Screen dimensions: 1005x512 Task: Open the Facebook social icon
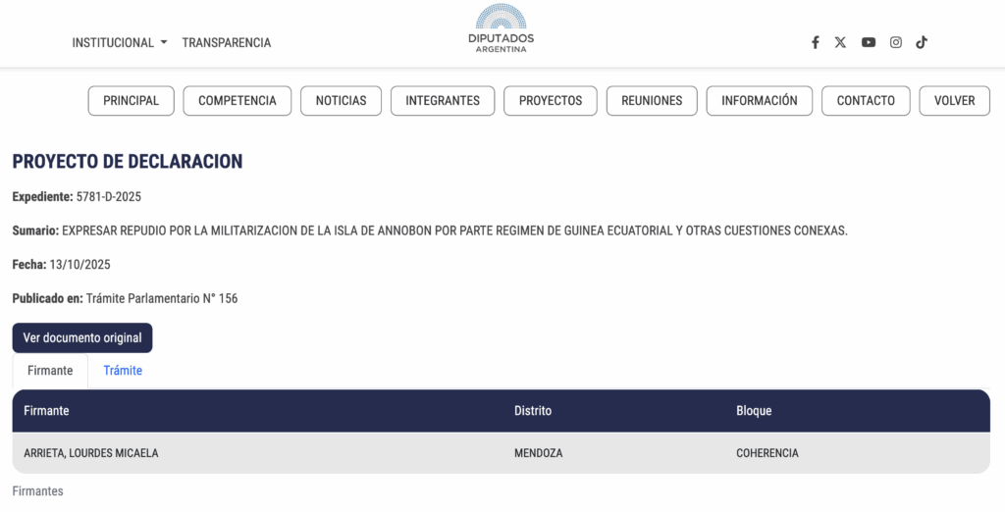(815, 42)
